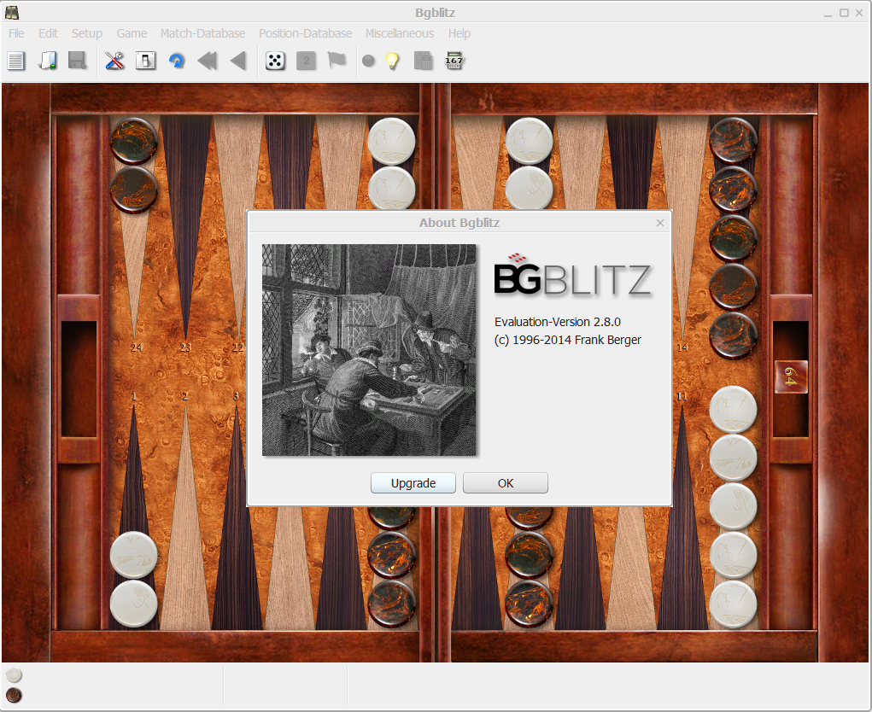Open the Match-Database menu
872x712 pixels.
point(202,33)
